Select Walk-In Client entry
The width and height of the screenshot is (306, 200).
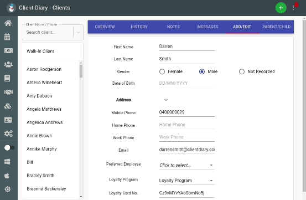tap(40, 52)
